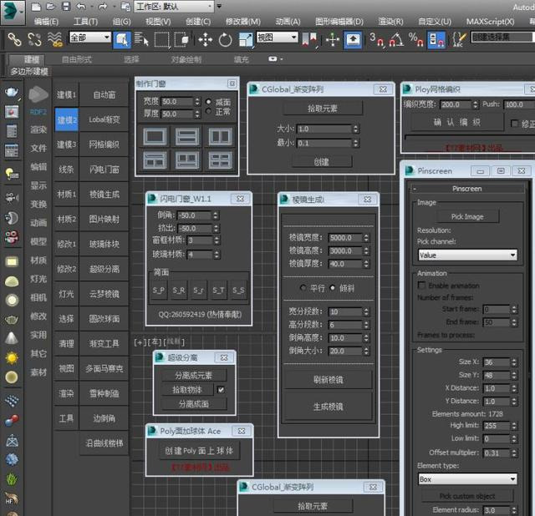Select the Rotate transform tool

[225, 38]
